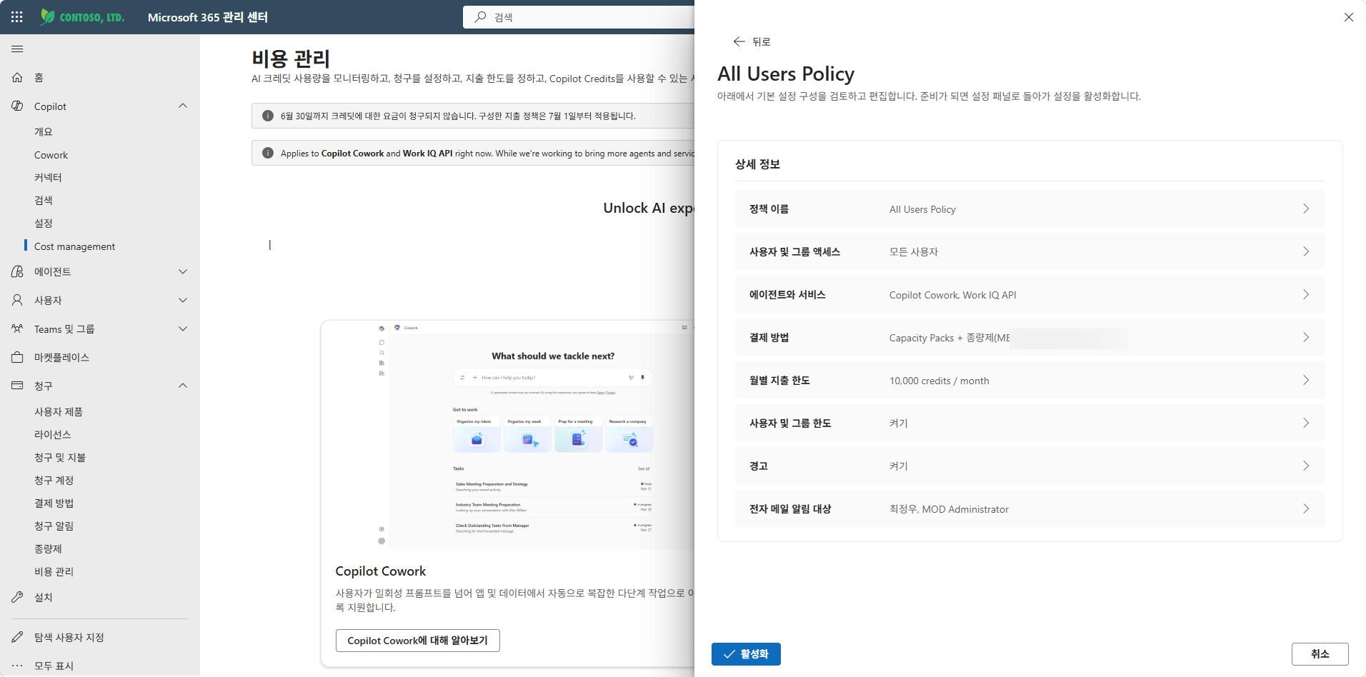Open the 전자 메일 알림 대상 chevron
The height and width of the screenshot is (677, 1366).
click(x=1305, y=508)
